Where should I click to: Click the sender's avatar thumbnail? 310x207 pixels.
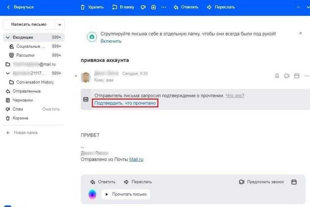[85, 77]
